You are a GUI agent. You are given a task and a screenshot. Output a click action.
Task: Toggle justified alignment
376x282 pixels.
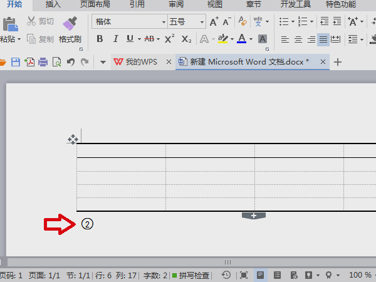(x=323, y=39)
